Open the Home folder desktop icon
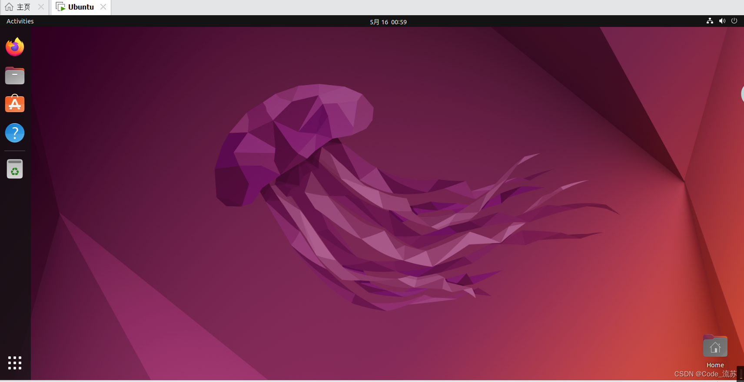Screen dimensions: 744x382 (x=715, y=346)
